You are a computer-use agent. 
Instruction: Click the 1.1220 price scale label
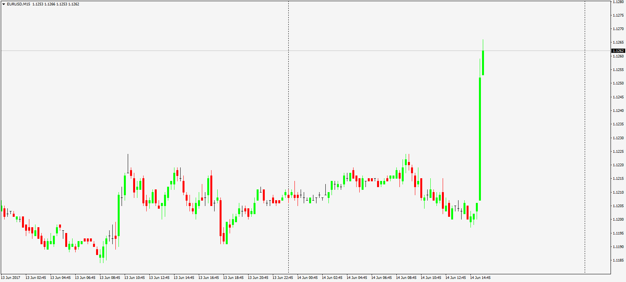[x=618, y=165]
